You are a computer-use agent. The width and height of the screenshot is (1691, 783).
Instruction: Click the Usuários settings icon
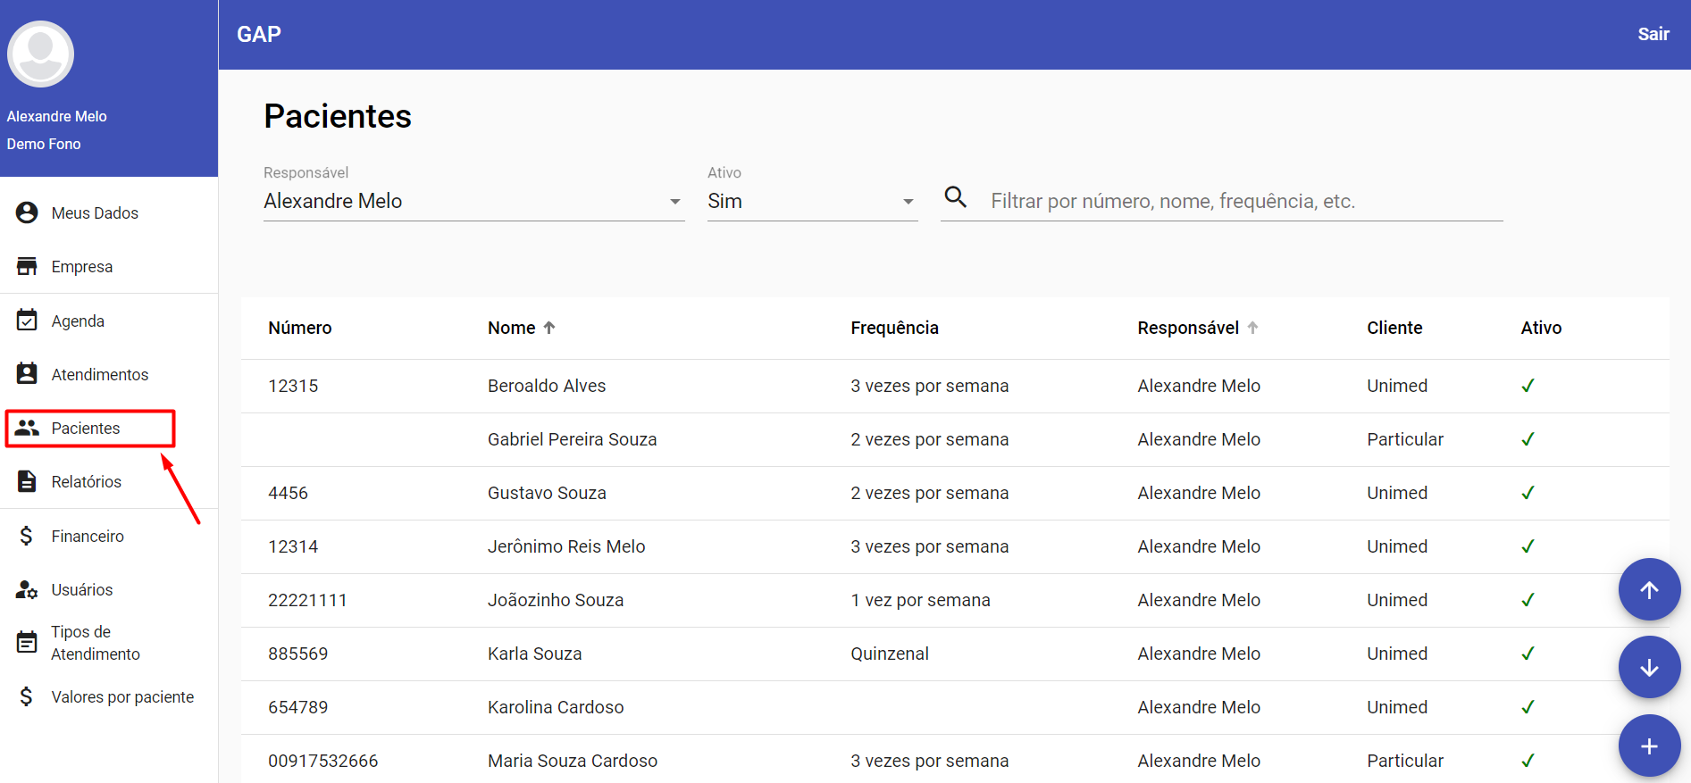pos(27,589)
